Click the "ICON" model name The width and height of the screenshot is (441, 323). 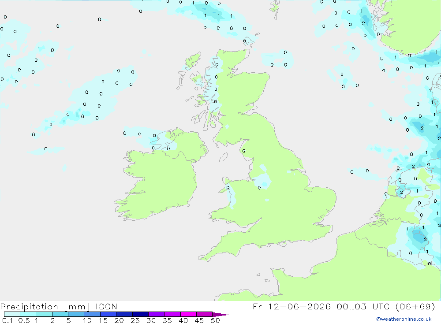tap(106, 306)
